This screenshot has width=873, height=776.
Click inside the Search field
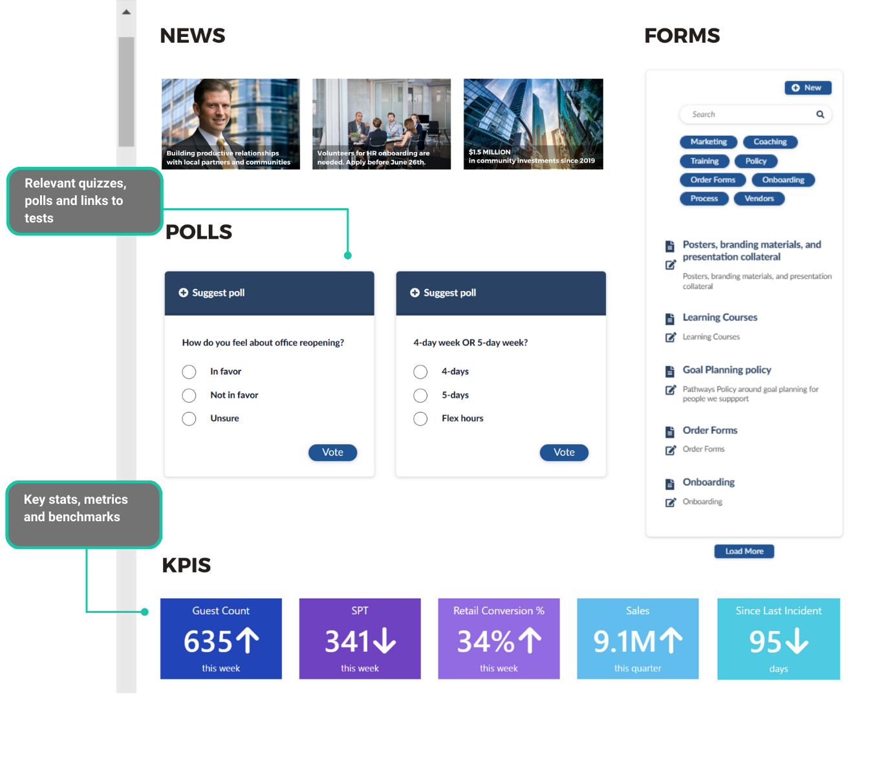pos(737,114)
